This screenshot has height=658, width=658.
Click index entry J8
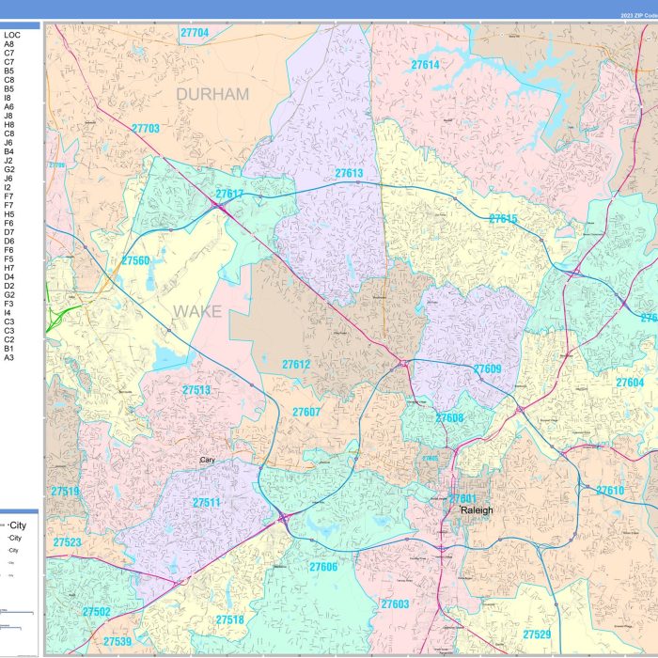(x=8, y=116)
